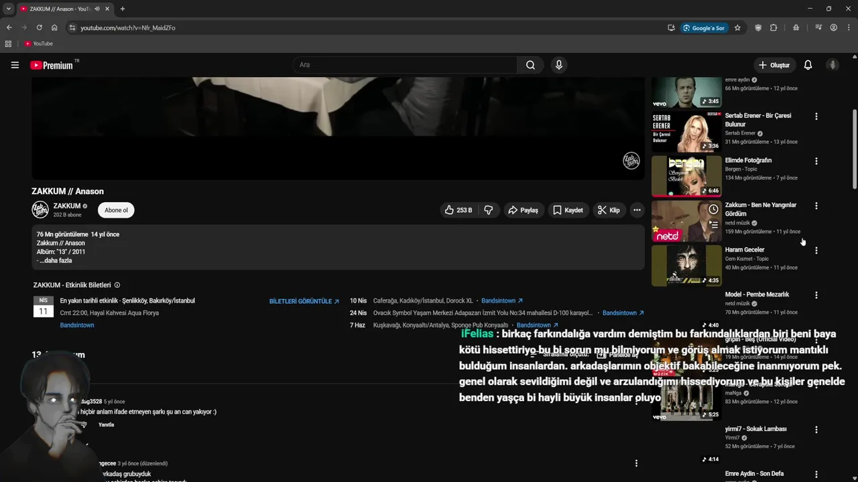This screenshot has height=482, width=858.
Task: Open the ZAKKUM channel avatar
Action: pos(40,210)
